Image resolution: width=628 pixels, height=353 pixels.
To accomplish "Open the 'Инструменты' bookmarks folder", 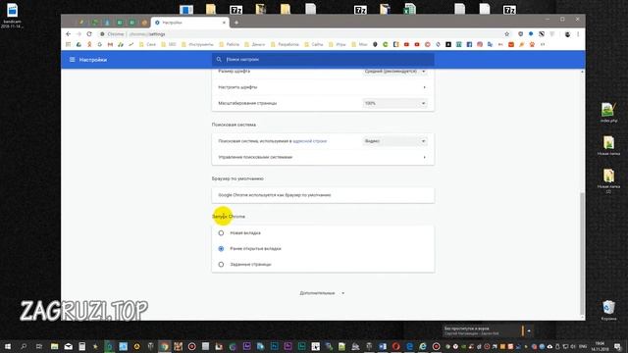I will pyautogui.click(x=197, y=44).
